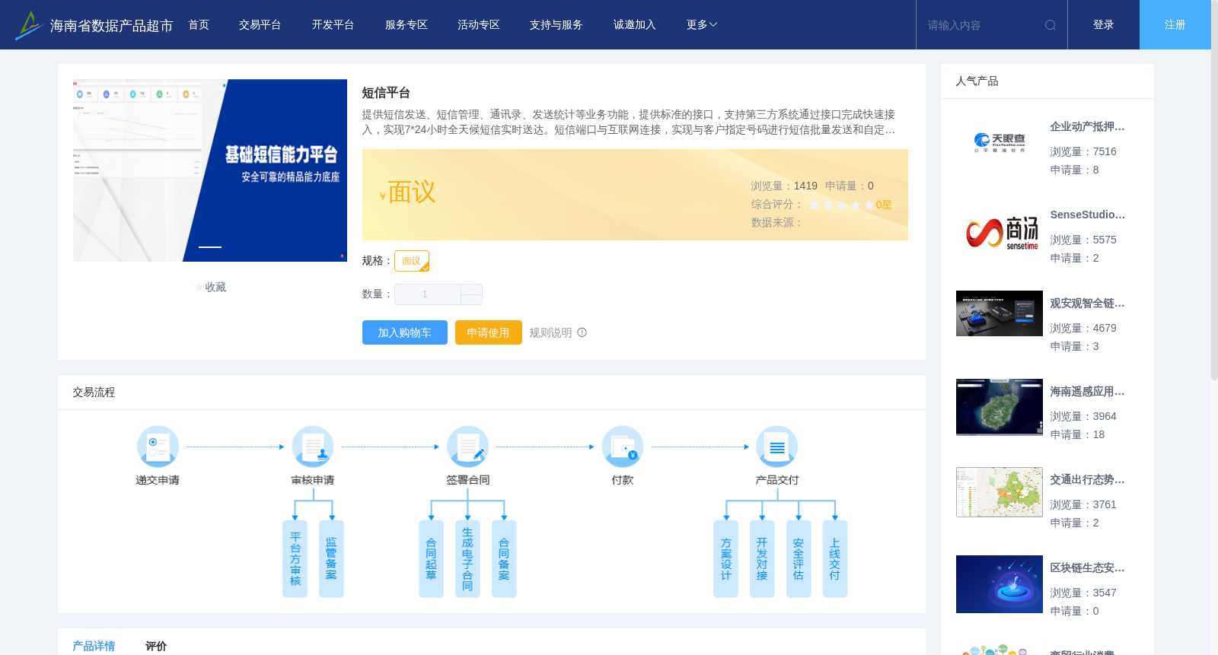The width and height of the screenshot is (1218, 655).
Task: Click the favorite star icon
Action: [199, 288]
